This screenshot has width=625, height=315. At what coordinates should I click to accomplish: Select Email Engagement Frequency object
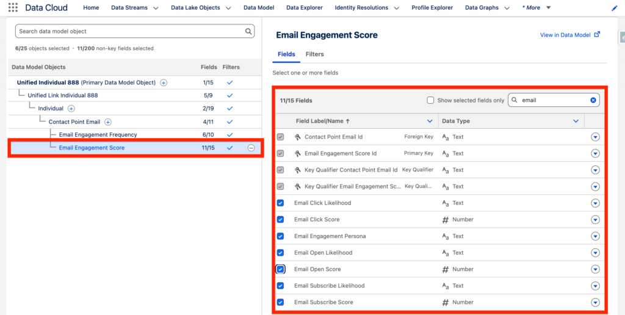[x=98, y=135]
